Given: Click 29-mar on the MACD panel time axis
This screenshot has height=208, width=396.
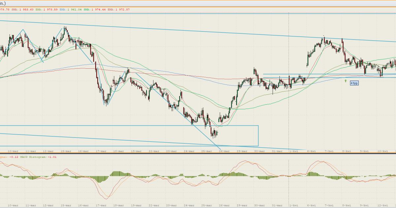Looking at the screenshot, I should [242, 205].
